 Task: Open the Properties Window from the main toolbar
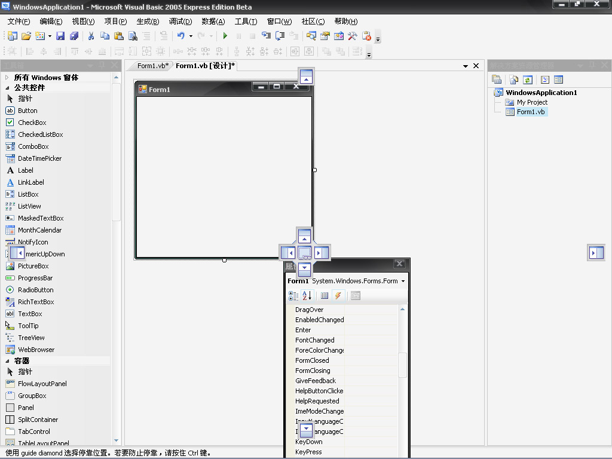coord(325,36)
